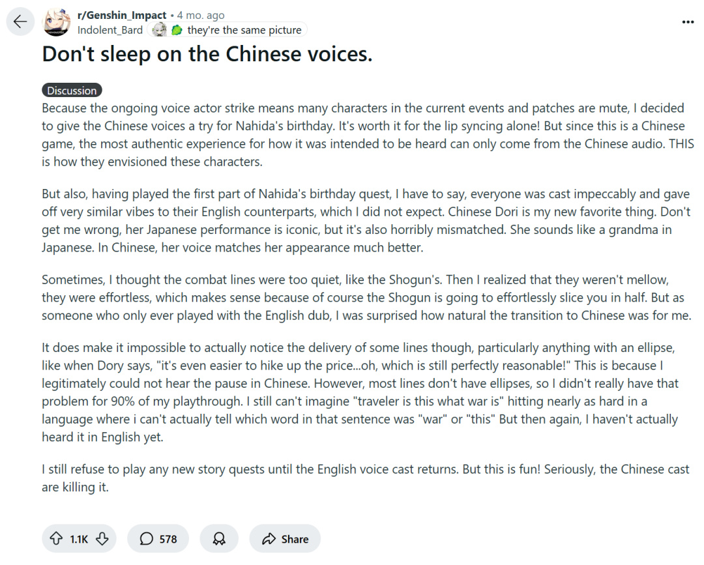
Task: Open the 578 comments
Action: pos(158,539)
